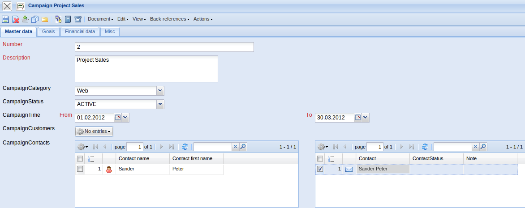Viewport: 525px width, 208px height.
Task: Open the Actions menu
Action: click(202, 19)
